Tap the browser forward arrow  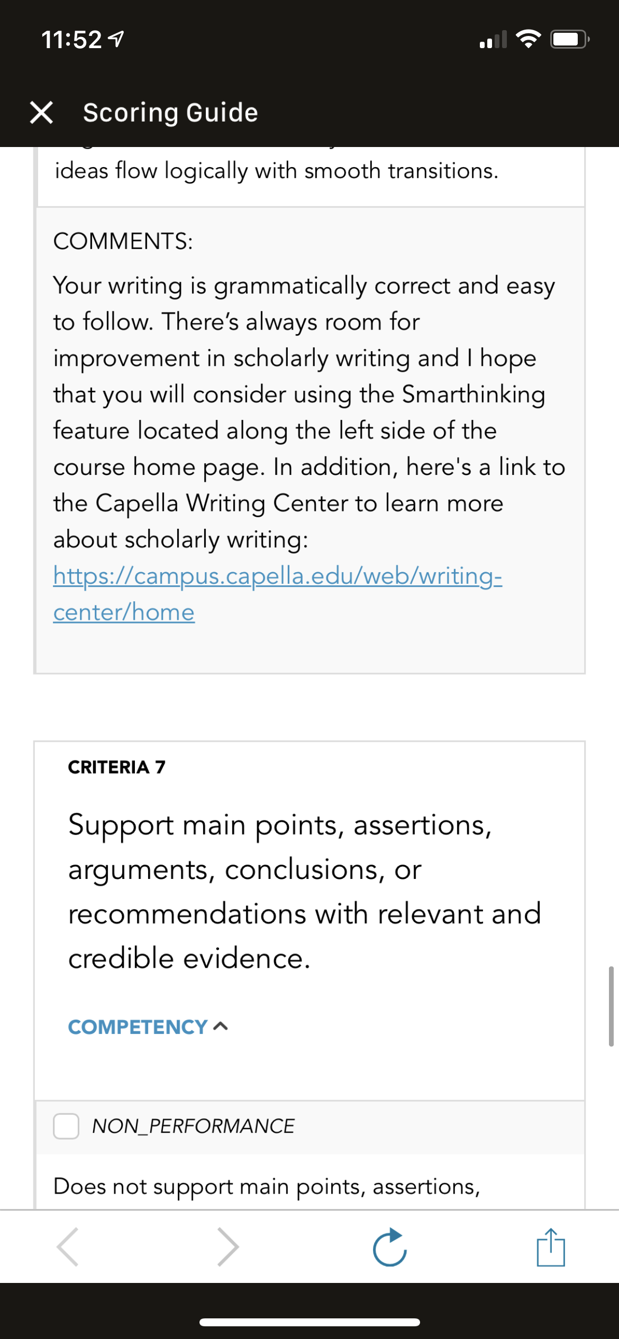click(x=228, y=1247)
